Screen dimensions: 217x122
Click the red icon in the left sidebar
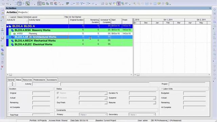[x=2, y=66]
